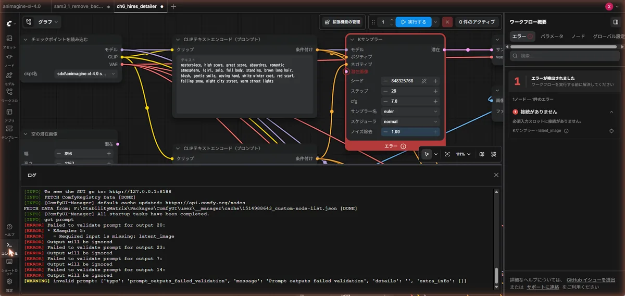This screenshot has height=296, width=625.
Task: Locate the Kサンプラー error node via diamond icon
Action: [x=611, y=131]
